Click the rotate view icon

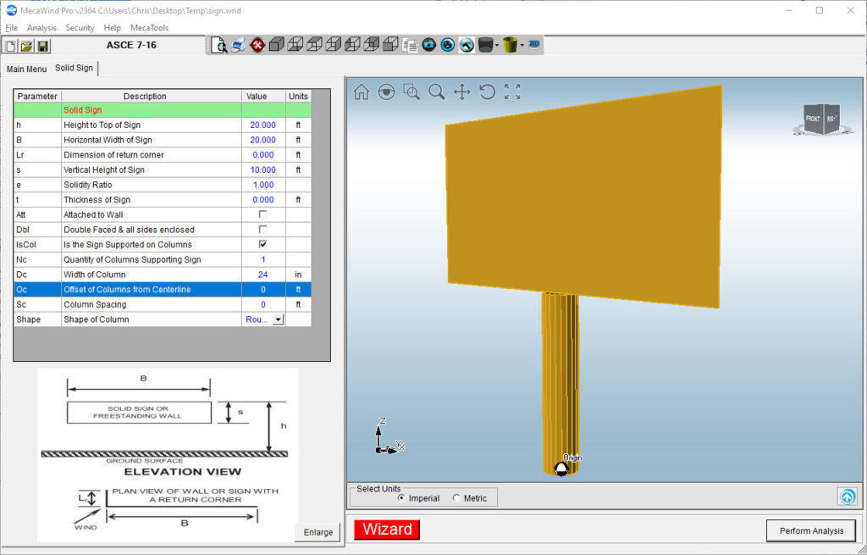(487, 92)
